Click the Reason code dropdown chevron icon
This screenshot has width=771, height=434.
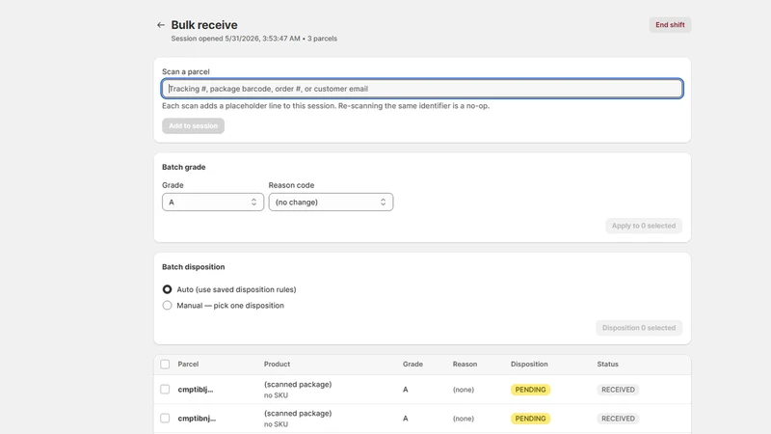coord(383,203)
